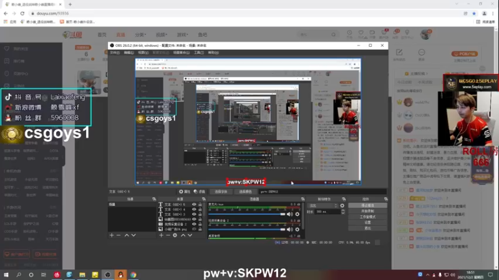Toggle visibility of 文本 (GDI+) 4 source

(x=194, y=209)
